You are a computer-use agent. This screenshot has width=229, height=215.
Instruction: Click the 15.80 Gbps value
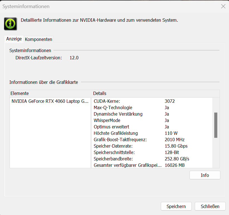pyautogui.click(x=176, y=146)
